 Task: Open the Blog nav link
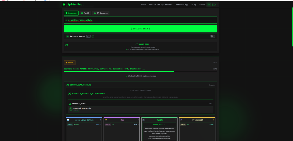coord(194,5)
